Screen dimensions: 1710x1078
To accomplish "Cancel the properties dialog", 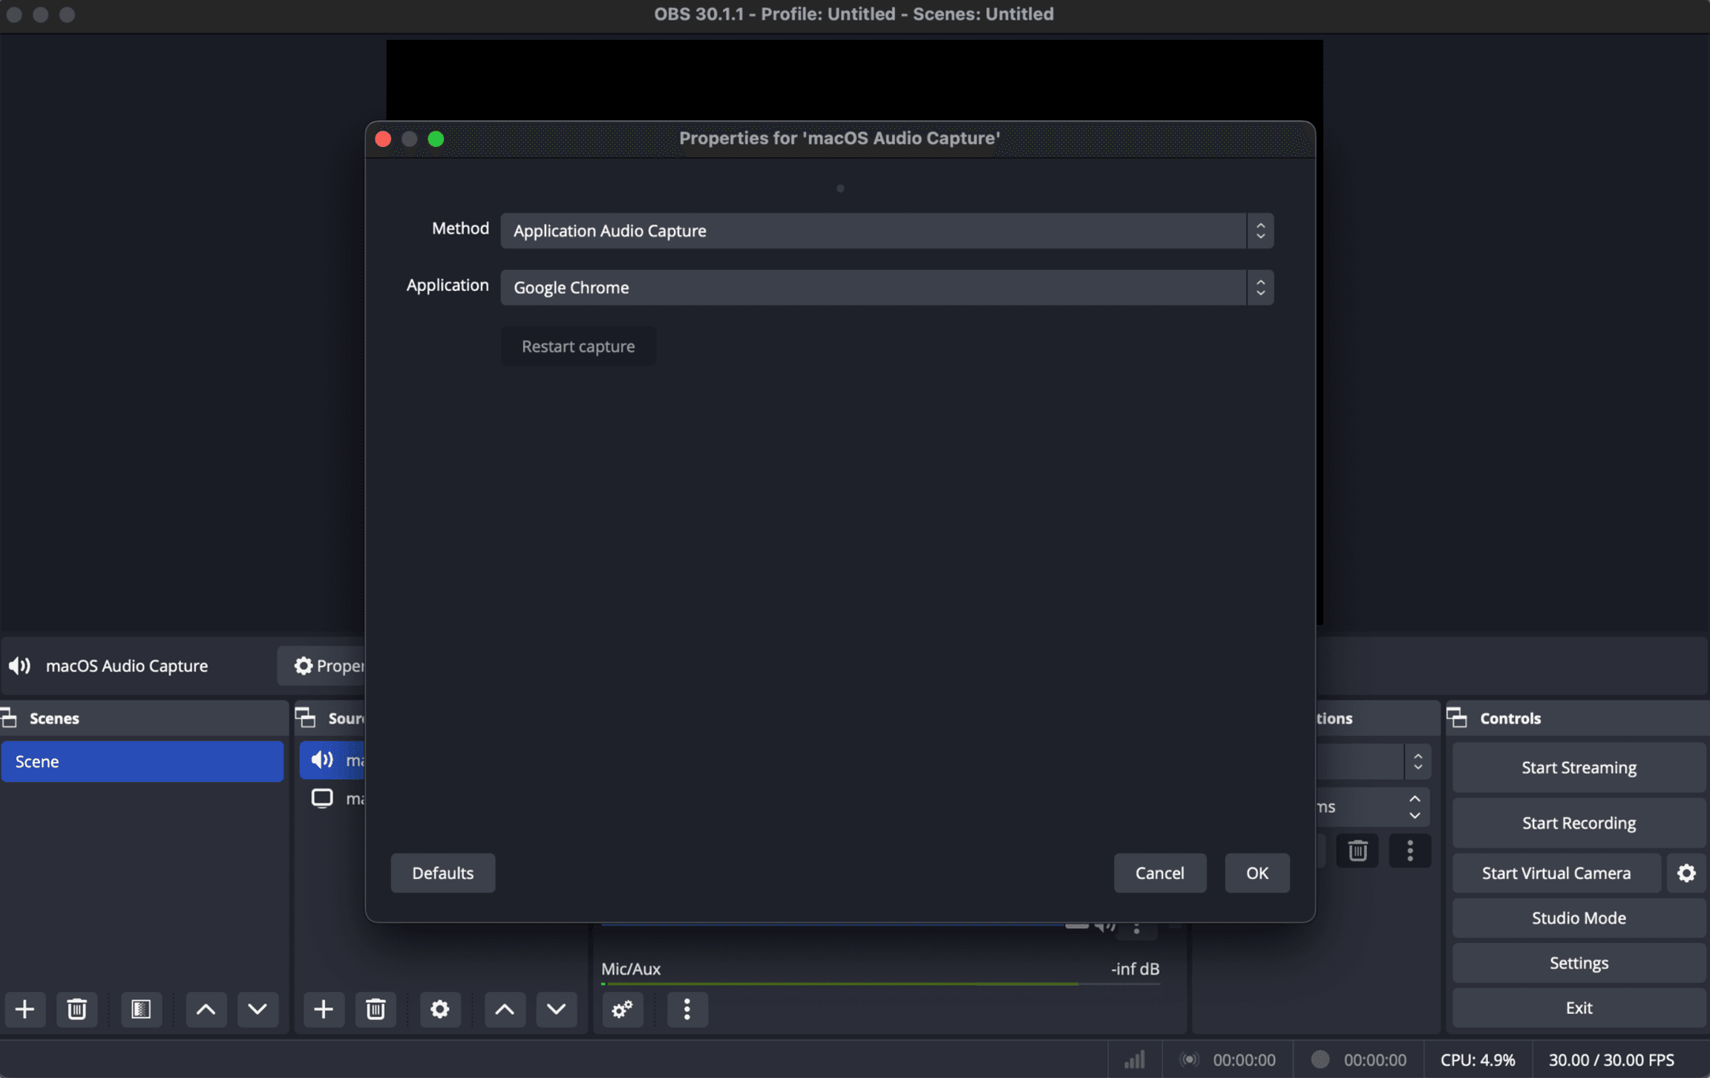I will [1159, 872].
